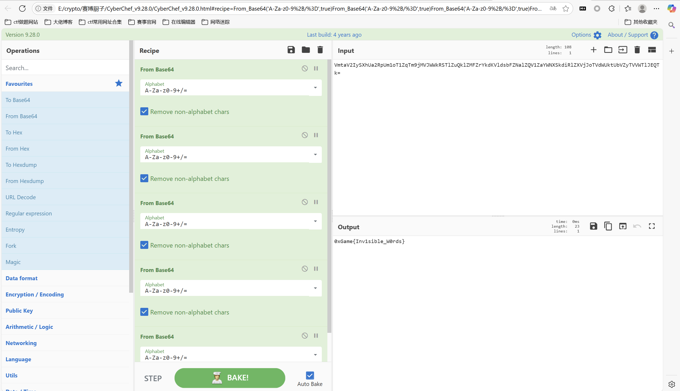Copy raw output to clipboard
Image resolution: width=680 pixels, height=391 pixels.
click(x=608, y=226)
